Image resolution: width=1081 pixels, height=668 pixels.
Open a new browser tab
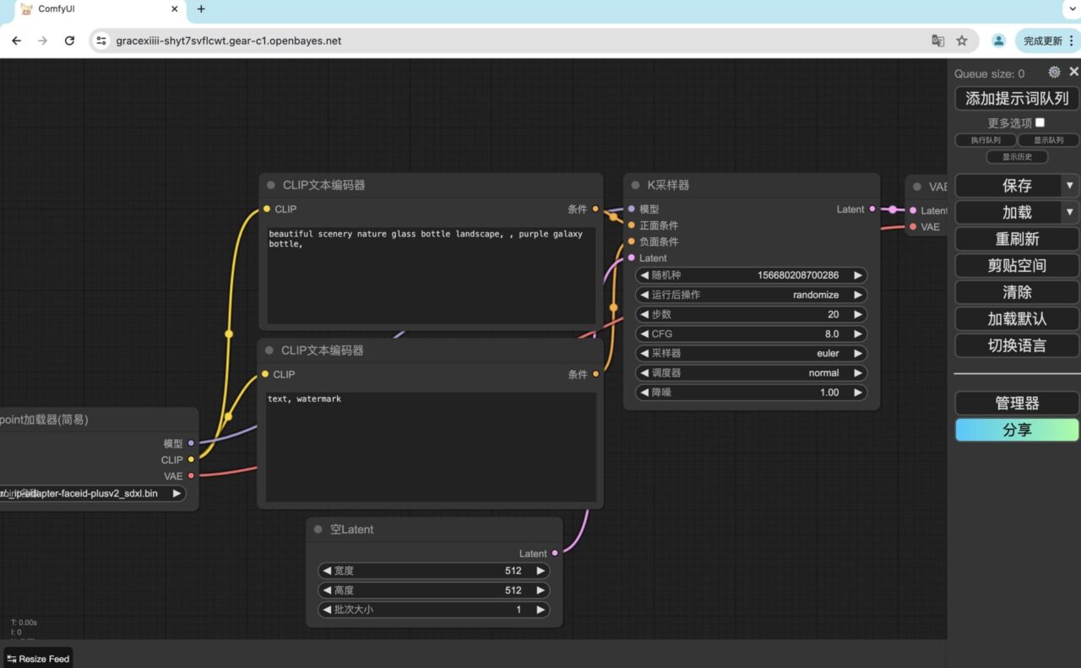point(201,9)
